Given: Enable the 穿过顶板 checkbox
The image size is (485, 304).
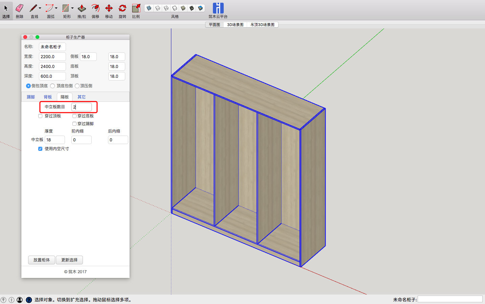Looking at the screenshot, I should coord(41,116).
